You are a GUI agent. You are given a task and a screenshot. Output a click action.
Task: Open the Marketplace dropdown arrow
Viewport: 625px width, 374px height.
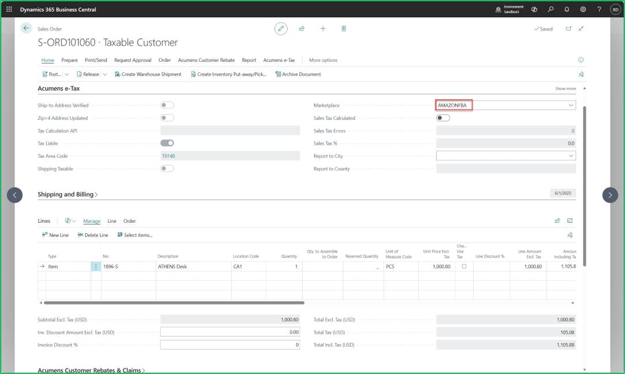pos(571,105)
